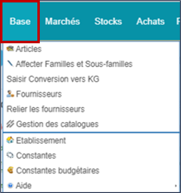The image size is (181, 193).
Task: Open the Stocks menu
Action: point(108,21)
